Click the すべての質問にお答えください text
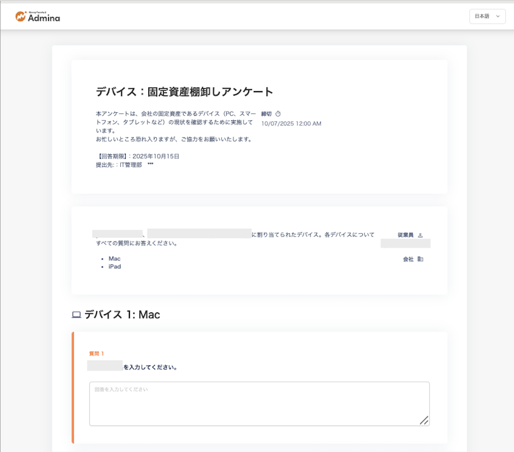The width and height of the screenshot is (514, 452). [x=137, y=243]
